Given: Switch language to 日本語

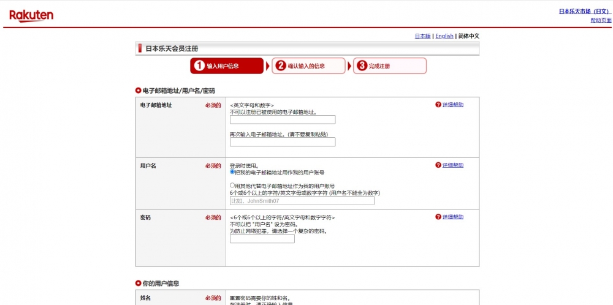Looking at the screenshot, I should (x=422, y=36).
